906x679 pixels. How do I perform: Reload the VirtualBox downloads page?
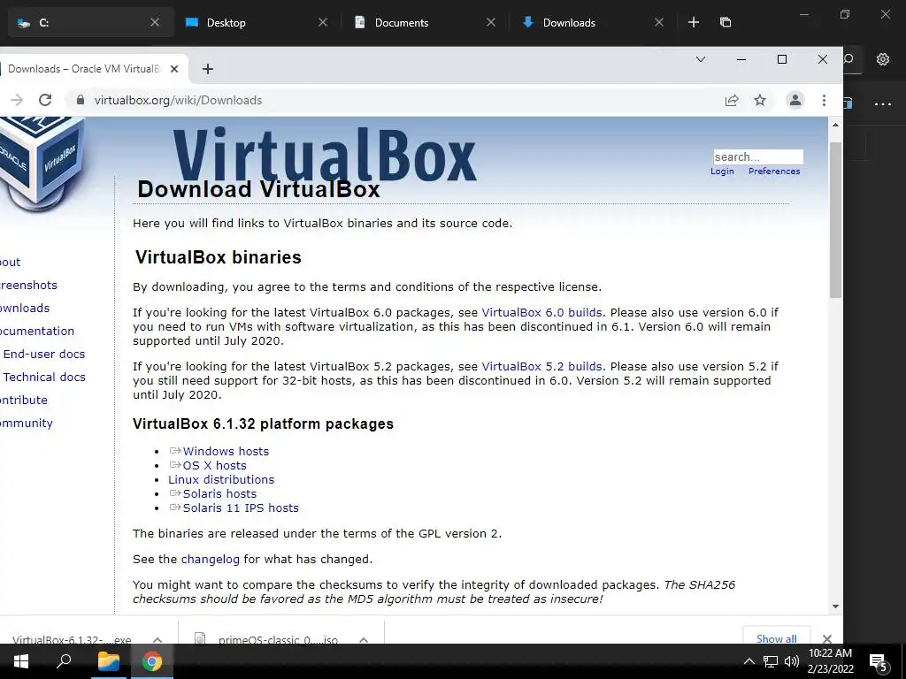[x=45, y=100]
